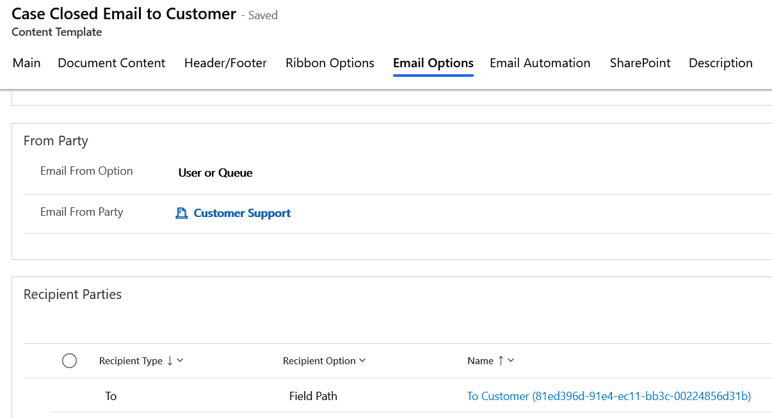This screenshot has width=772, height=418.
Task: Click the Field Path cell in the row
Action: (313, 396)
